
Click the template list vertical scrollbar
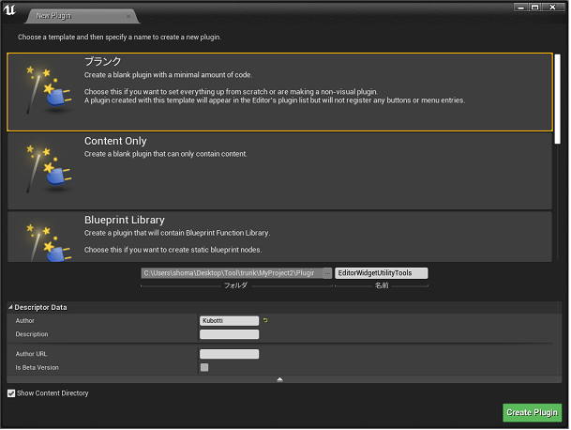[x=558, y=100]
